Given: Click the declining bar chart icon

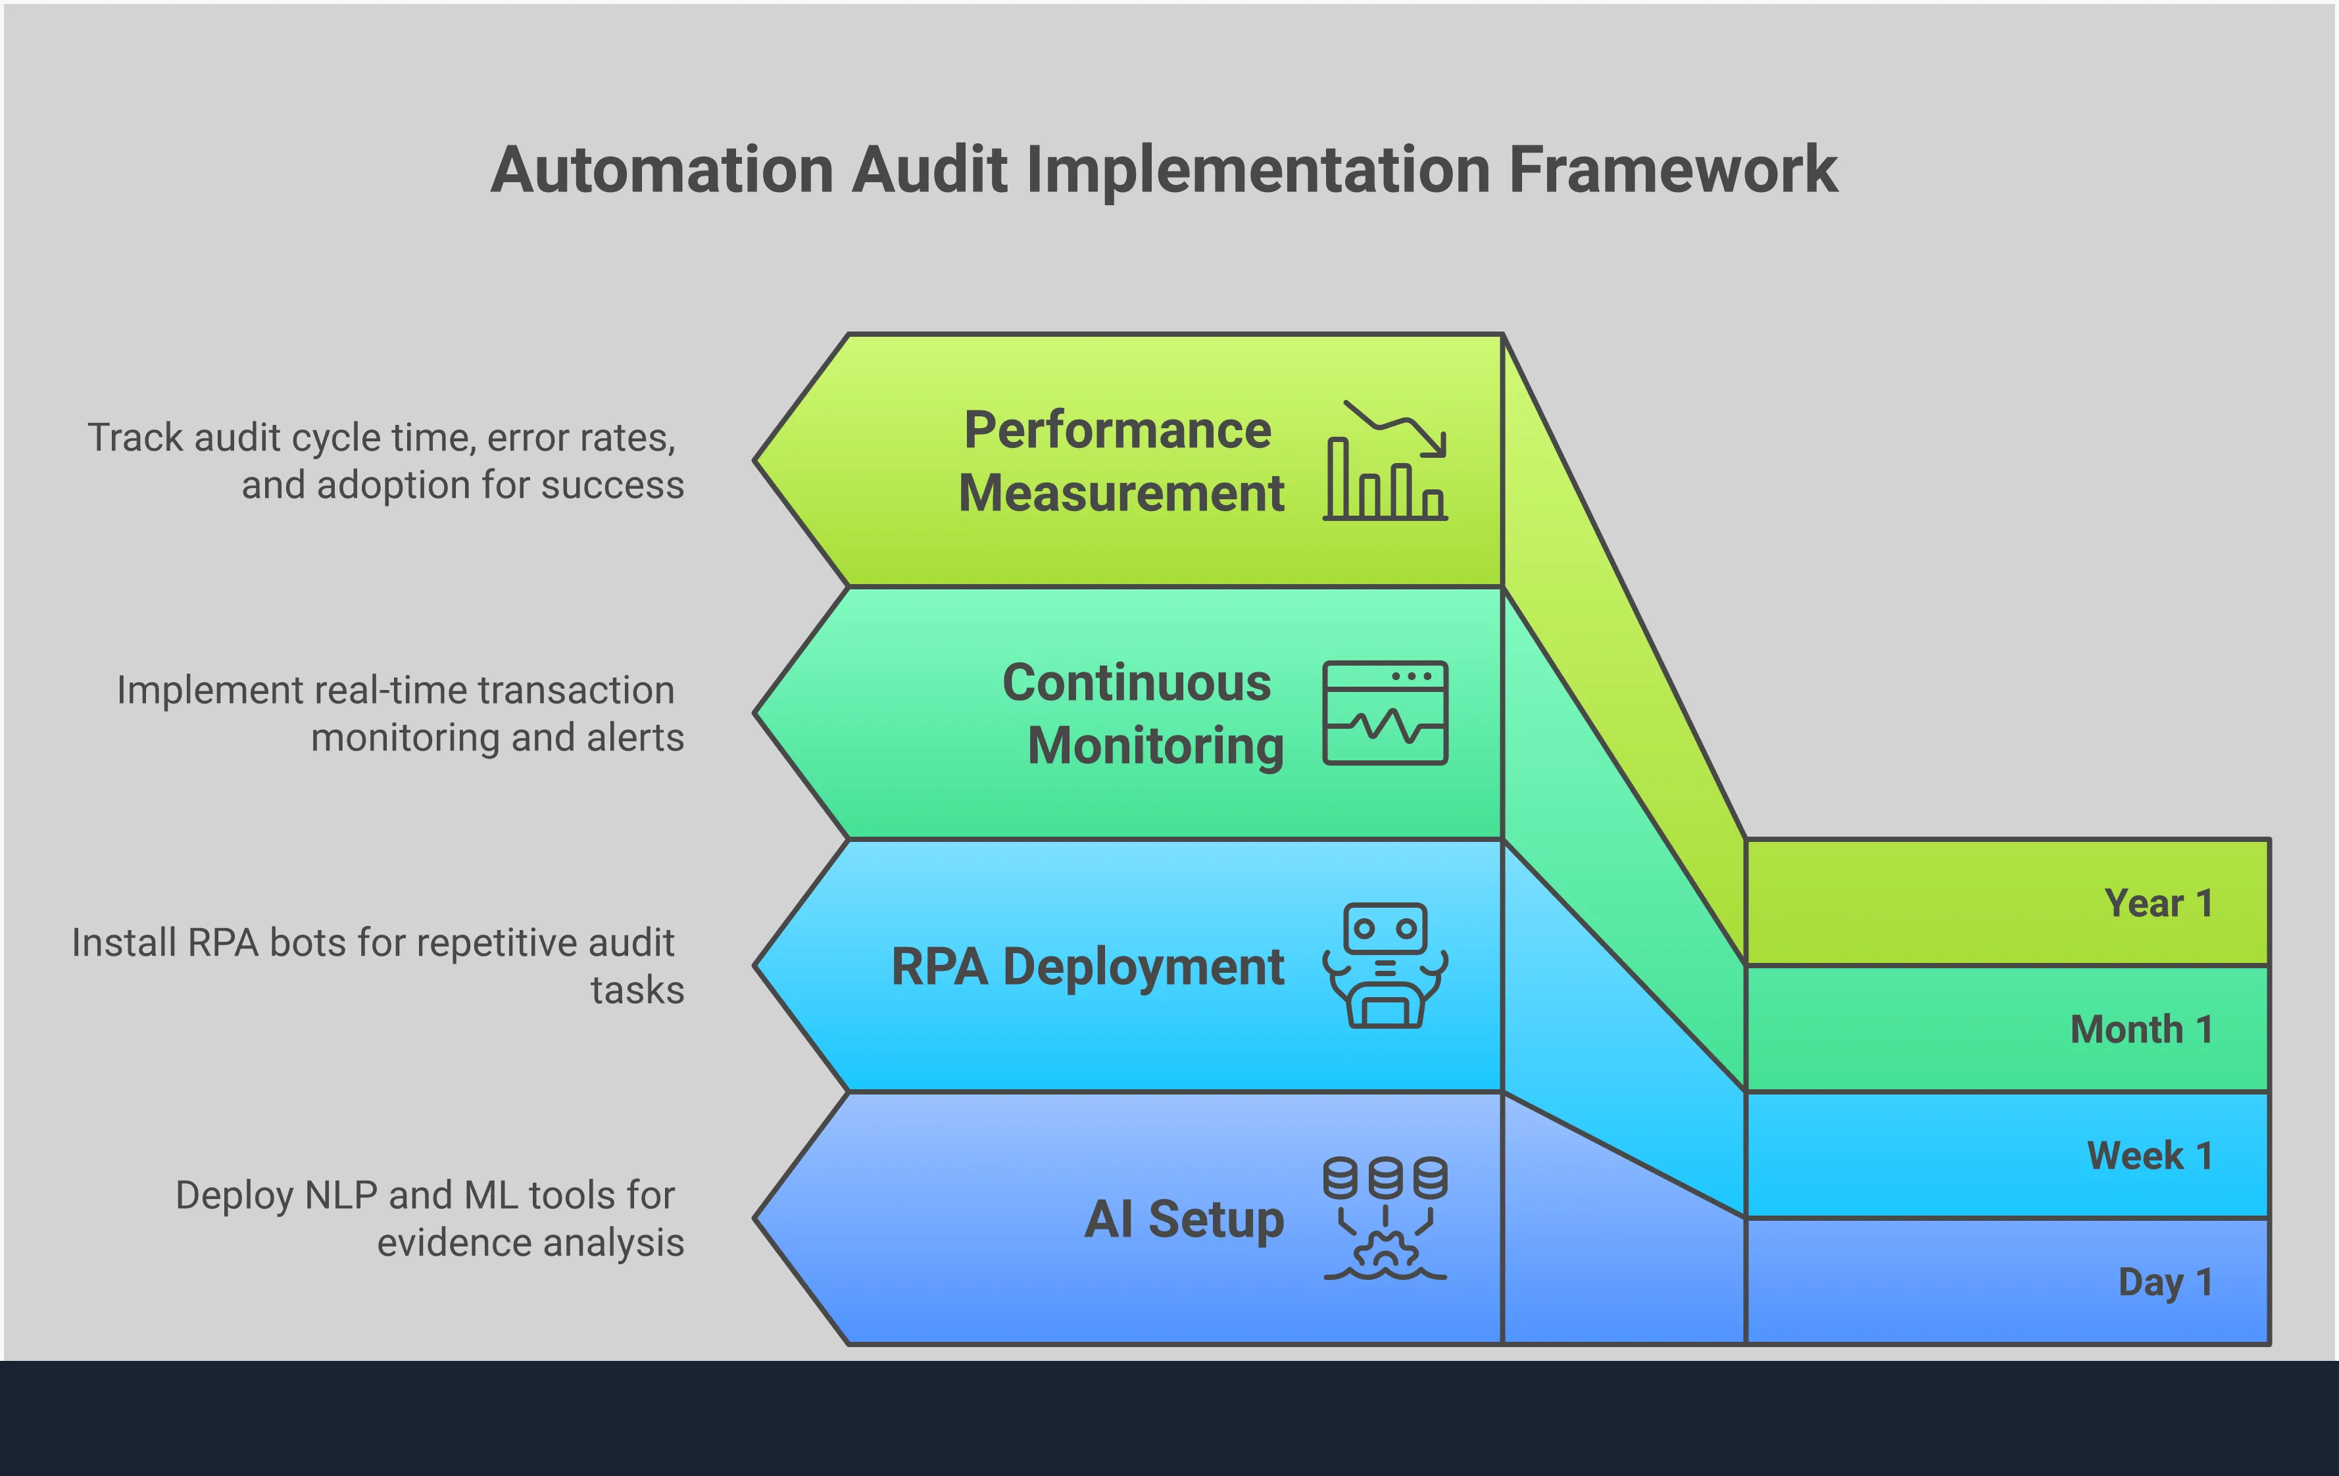Looking at the screenshot, I should click(1385, 460).
